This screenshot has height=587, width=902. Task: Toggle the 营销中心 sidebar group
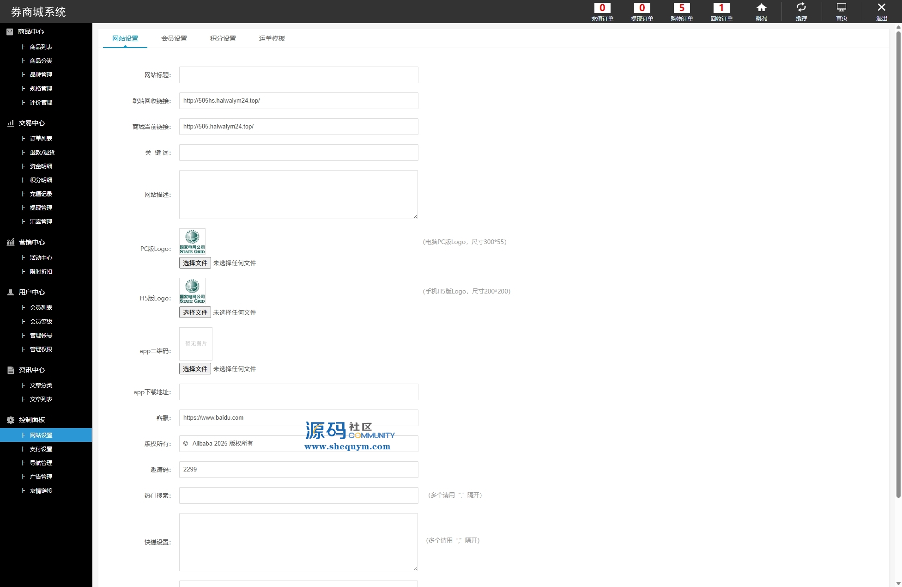(31, 242)
